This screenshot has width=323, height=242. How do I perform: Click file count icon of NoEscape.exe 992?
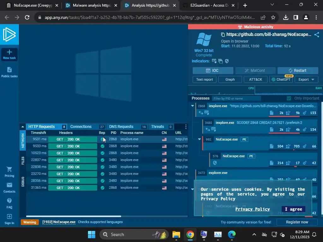click(x=272, y=146)
